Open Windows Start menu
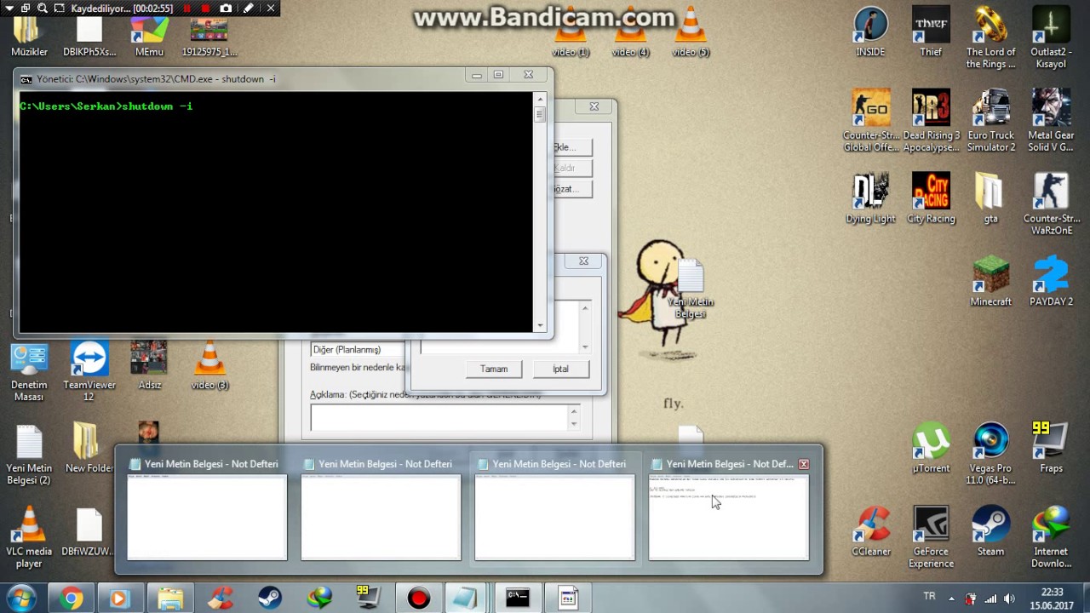 click(x=20, y=598)
